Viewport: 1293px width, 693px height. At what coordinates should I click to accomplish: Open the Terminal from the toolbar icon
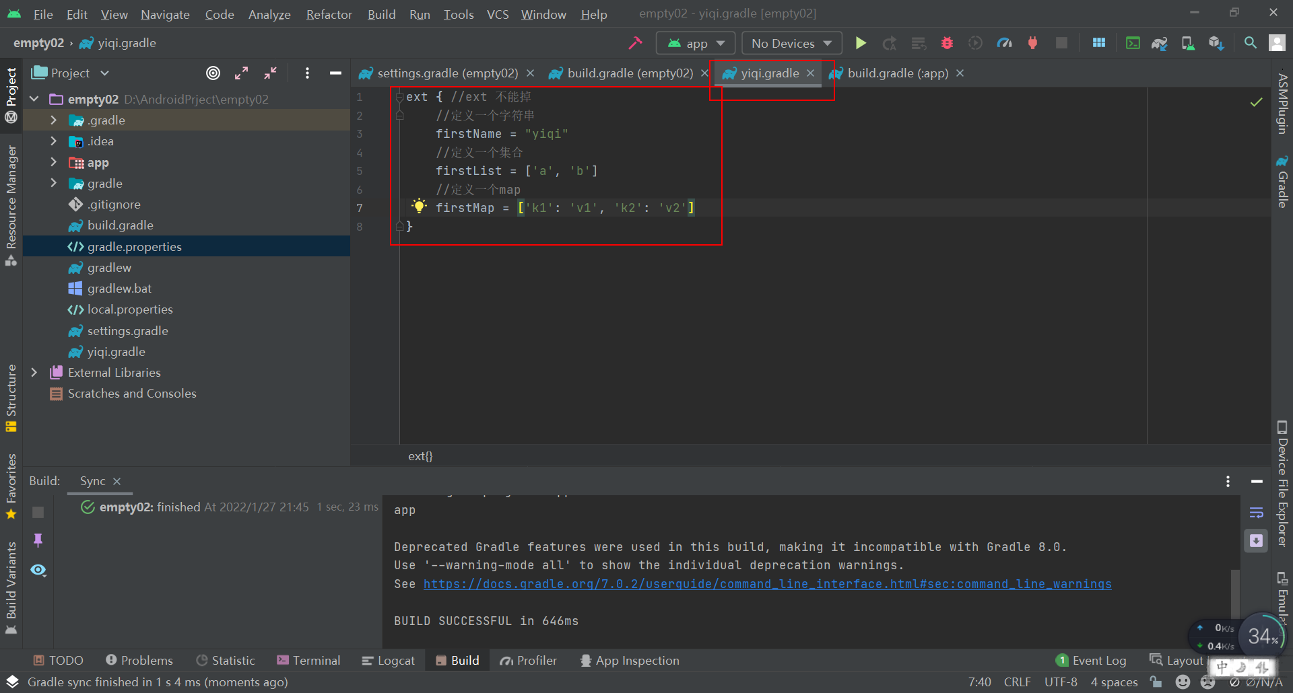[1133, 42]
